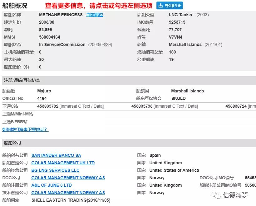Screen dimensions: 256x206
Task: Click the 船舶概况 heading
Action: [15, 6]
